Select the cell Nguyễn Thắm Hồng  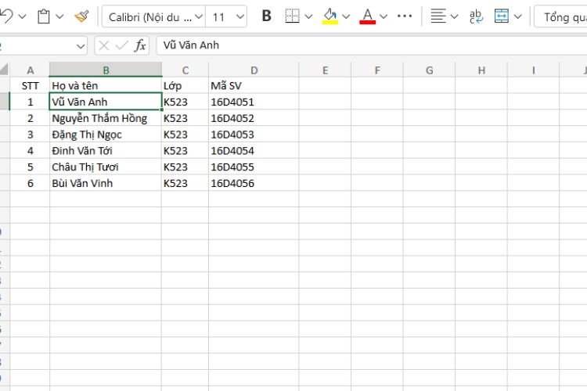point(106,118)
